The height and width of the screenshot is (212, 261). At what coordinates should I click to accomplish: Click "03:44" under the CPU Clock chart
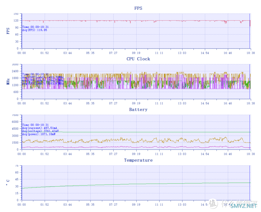pos(68,103)
